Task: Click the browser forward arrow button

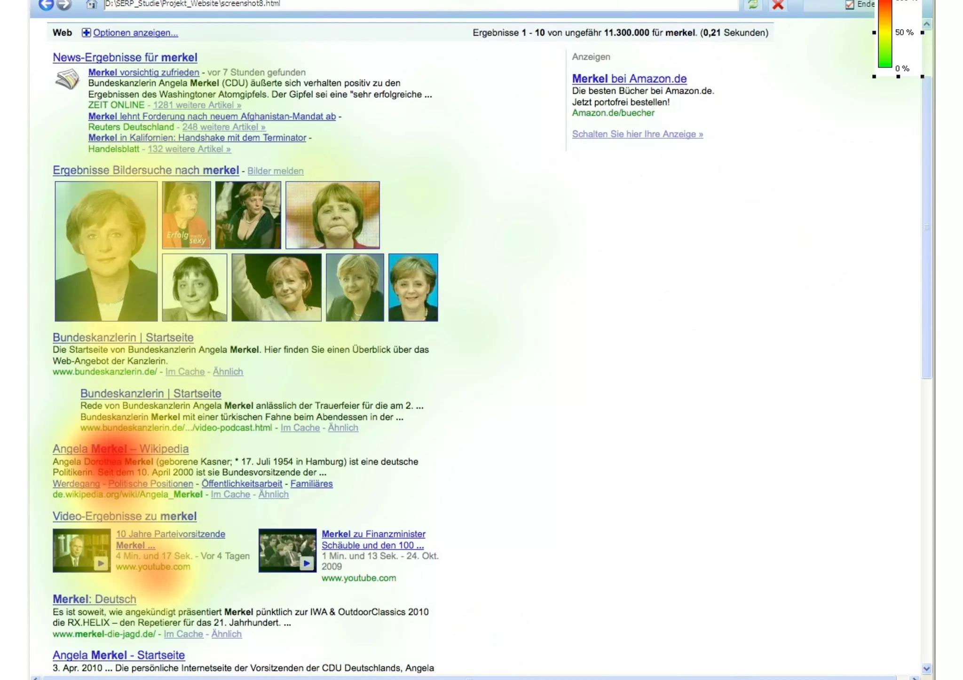Action: (x=64, y=5)
